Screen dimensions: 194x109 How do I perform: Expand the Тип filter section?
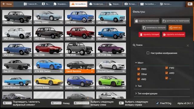(139, 86)
